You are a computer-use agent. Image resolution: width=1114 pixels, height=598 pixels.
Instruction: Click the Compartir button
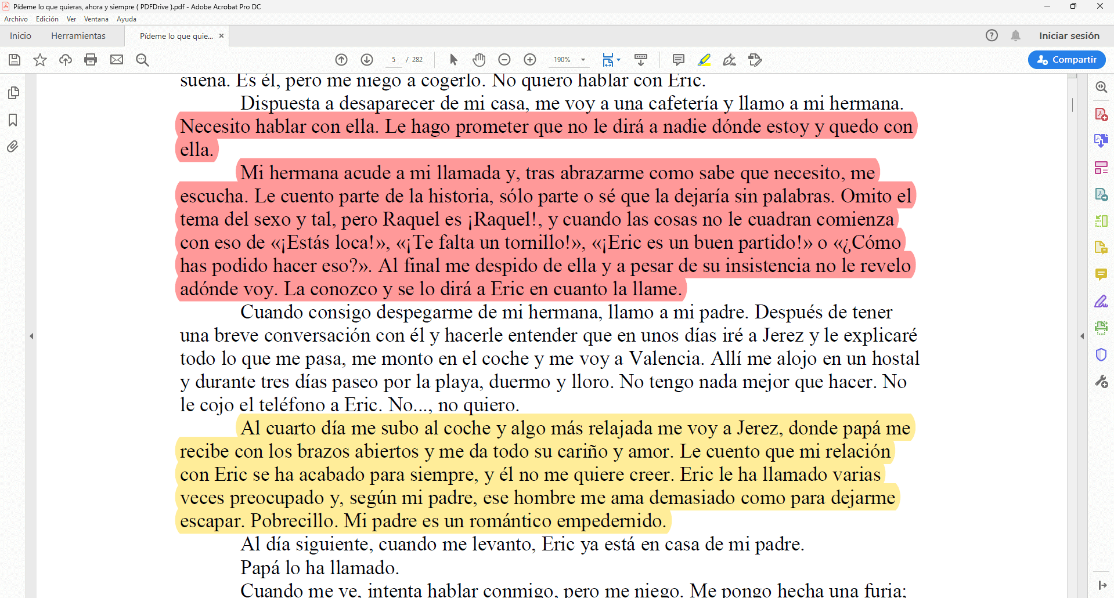(1066, 60)
